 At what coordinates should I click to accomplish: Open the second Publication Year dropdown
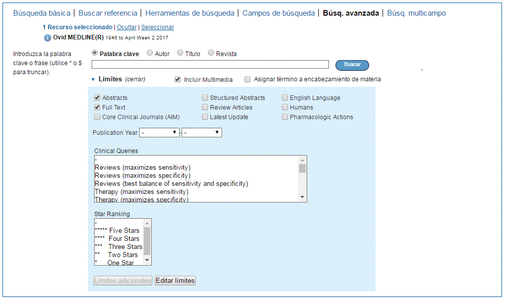[201, 132]
